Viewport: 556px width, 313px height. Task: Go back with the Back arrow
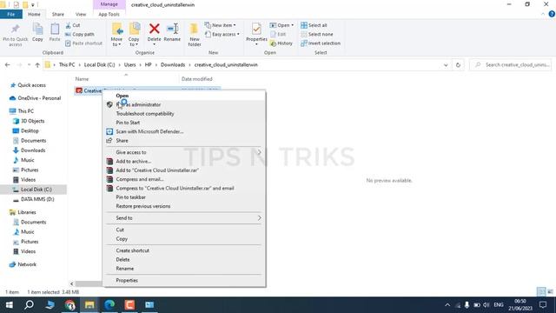tap(8, 65)
